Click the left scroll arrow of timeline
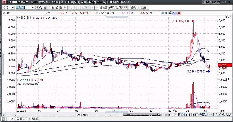This screenshot has height=122, width=233. (x=3, y=115)
